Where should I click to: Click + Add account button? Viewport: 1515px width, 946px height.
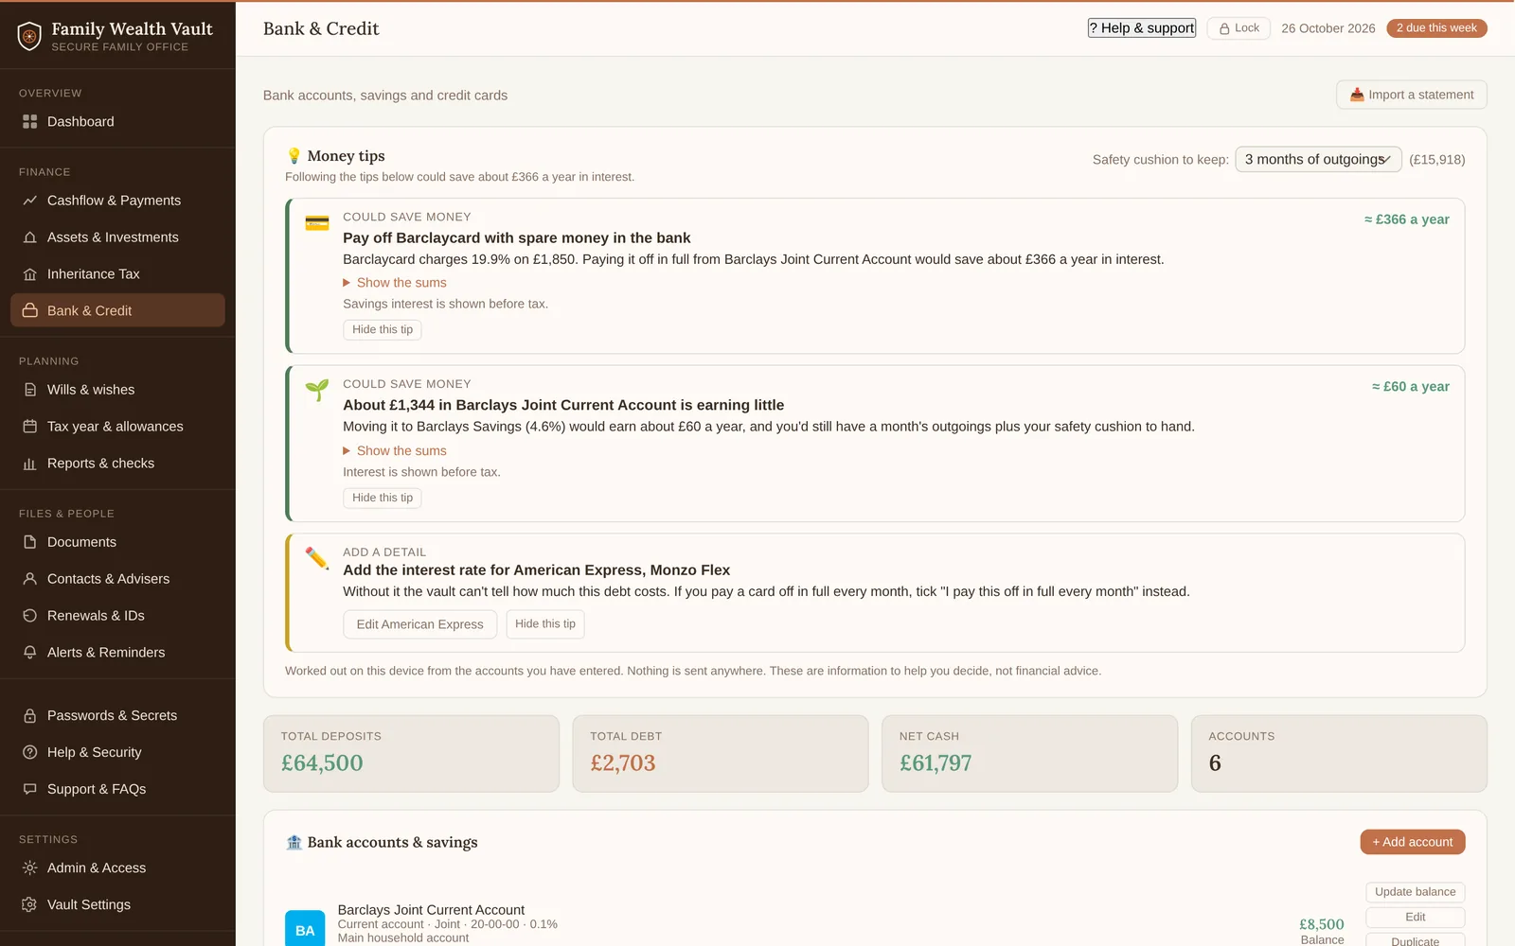click(1413, 842)
